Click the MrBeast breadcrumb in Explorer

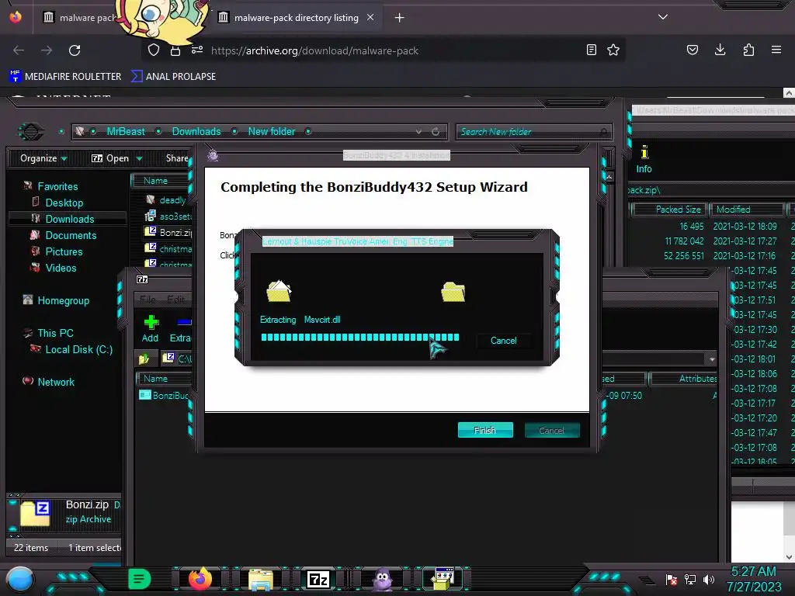(x=126, y=131)
